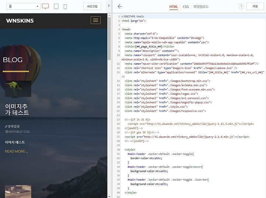The width and height of the screenshot is (266, 198).
Task: Open the hamburger menu in the preview header
Action: click(x=96, y=20)
